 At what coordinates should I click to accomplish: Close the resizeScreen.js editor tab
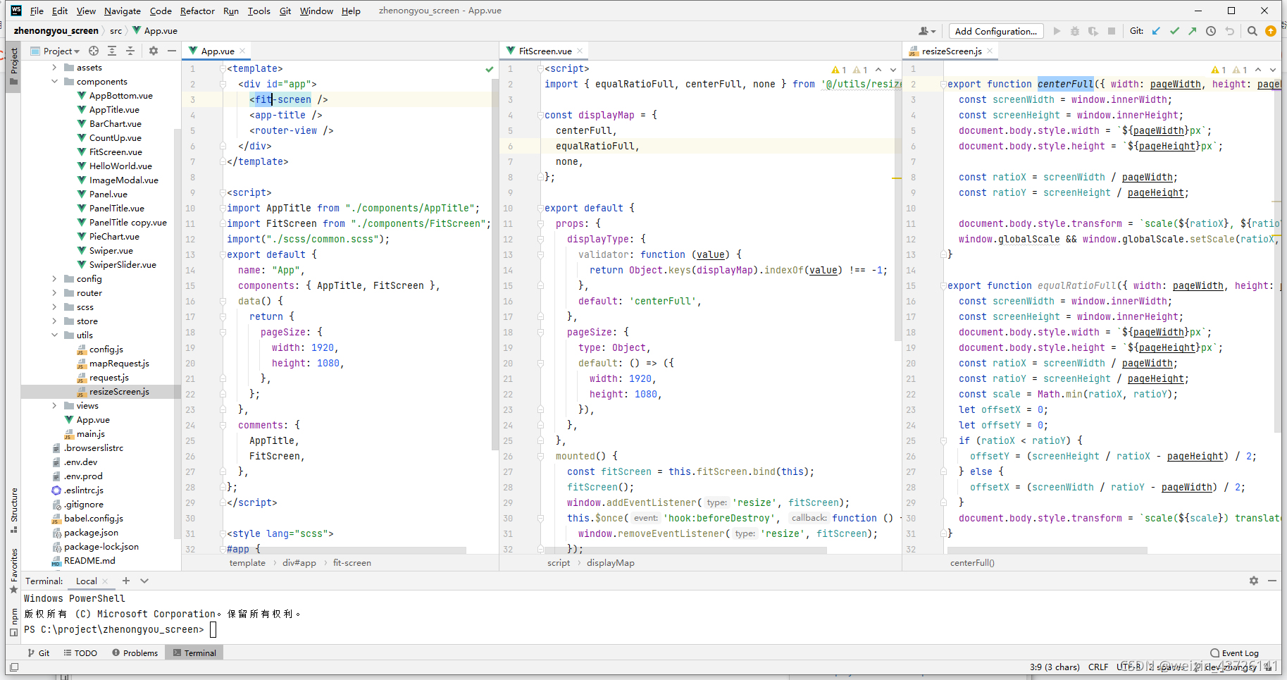990,51
